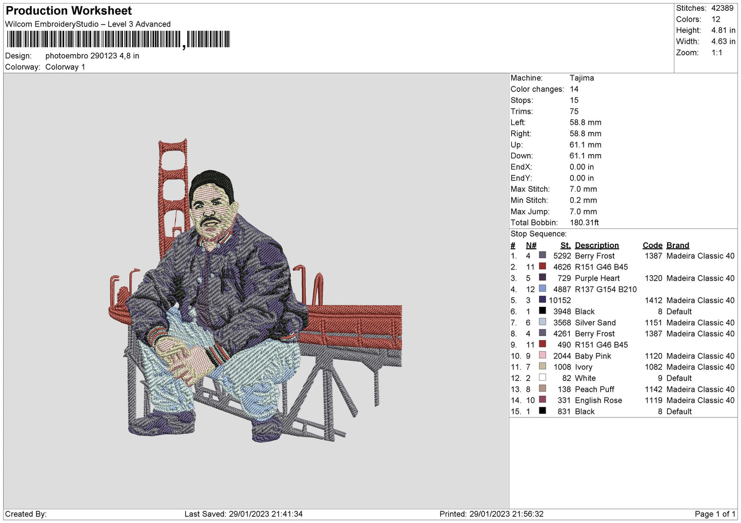Image resolution: width=741 pixels, height=523 pixels.
Task: Select the Ivory color swatch
Action: pyautogui.click(x=542, y=366)
